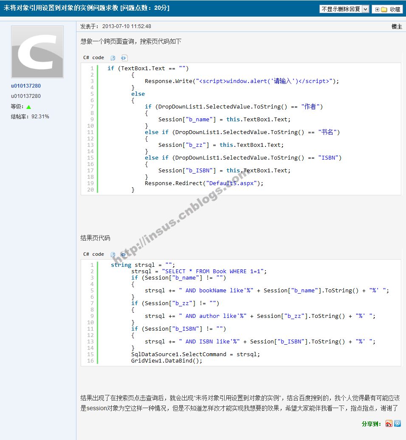The width and height of the screenshot is (406, 440).
Task: Click the 分享到 share label
Action: click(x=371, y=424)
